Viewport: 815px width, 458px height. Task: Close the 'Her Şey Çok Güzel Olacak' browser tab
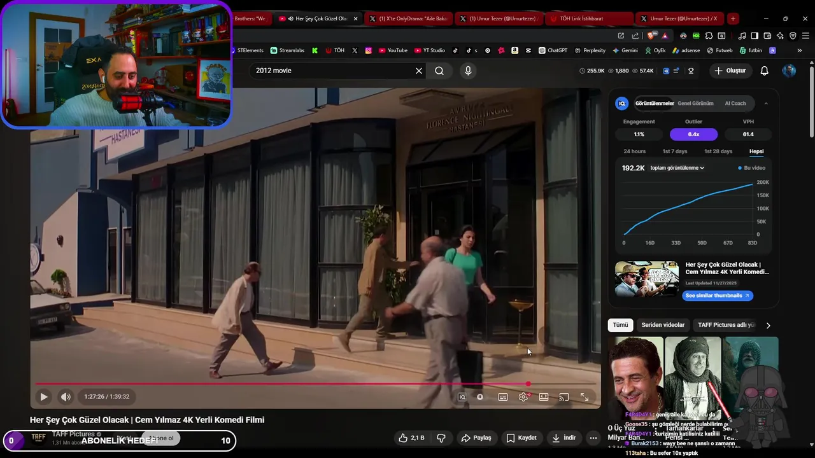tap(355, 18)
